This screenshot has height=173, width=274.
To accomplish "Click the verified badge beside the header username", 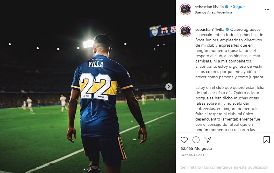I will (x=227, y=7).
